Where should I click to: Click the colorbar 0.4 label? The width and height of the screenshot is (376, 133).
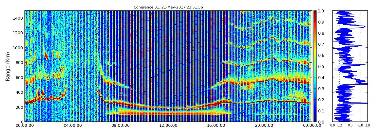(x=322, y=78)
